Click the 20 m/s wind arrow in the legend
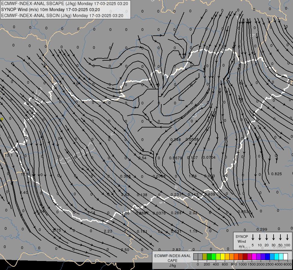293x270 pixels. [266, 237]
